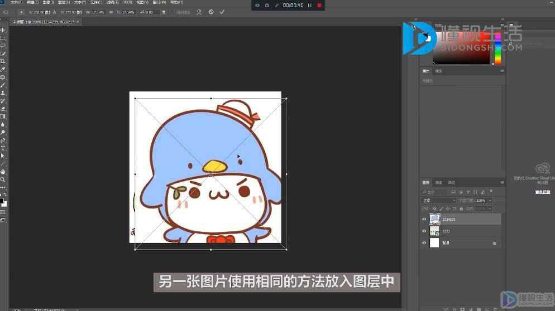Image resolution: width=555 pixels, height=311 pixels.
Task: Change screen mode at toolbar bottom
Action: click(x=3, y=220)
